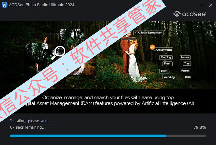Click the installation progress bar
Viewport: 216px width, 145px height.
tap(108, 136)
